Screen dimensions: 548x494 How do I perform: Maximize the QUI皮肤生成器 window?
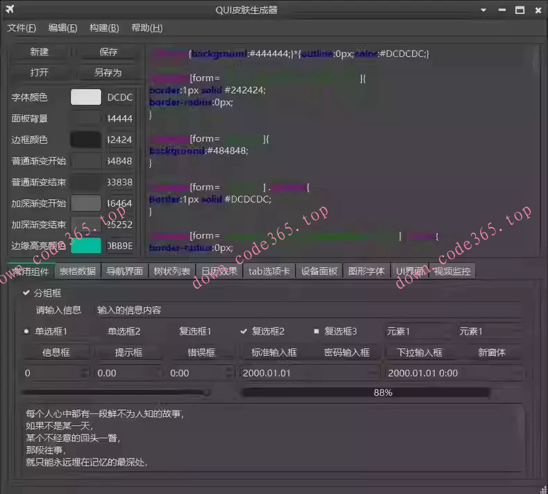tap(520, 10)
